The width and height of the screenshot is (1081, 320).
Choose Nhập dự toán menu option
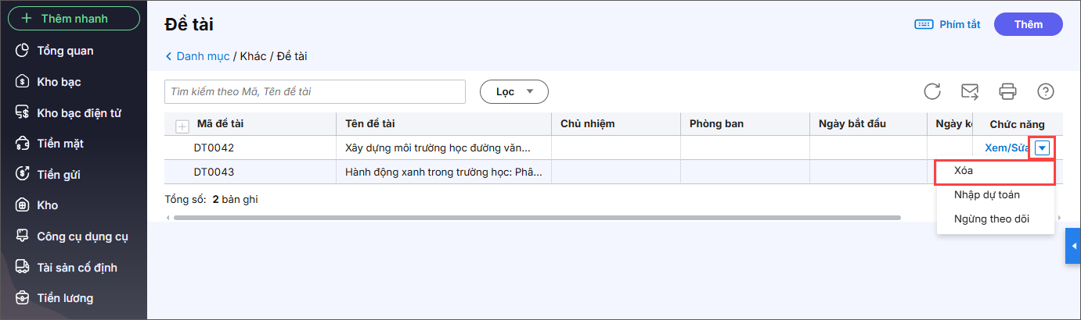tap(986, 194)
